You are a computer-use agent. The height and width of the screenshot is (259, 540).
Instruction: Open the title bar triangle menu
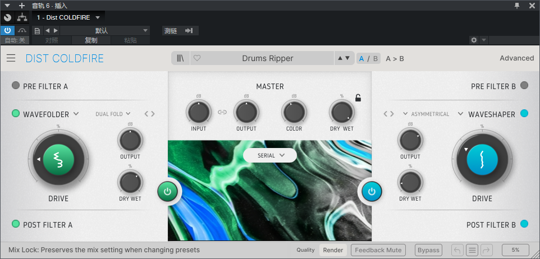click(7, 6)
